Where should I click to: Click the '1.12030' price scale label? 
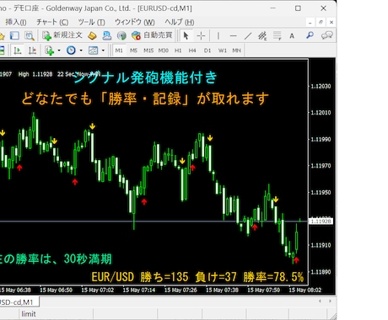pos(321,86)
